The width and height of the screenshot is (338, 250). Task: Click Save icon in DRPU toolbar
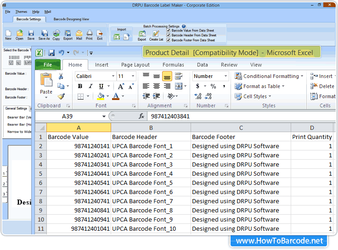point(31,33)
